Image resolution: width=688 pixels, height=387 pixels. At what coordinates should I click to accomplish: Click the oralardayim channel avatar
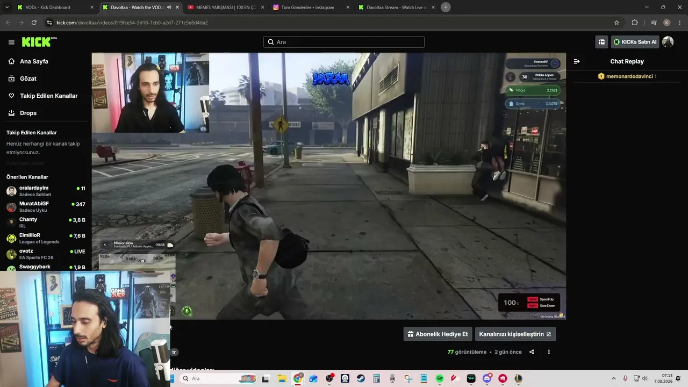tap(11, 191)
